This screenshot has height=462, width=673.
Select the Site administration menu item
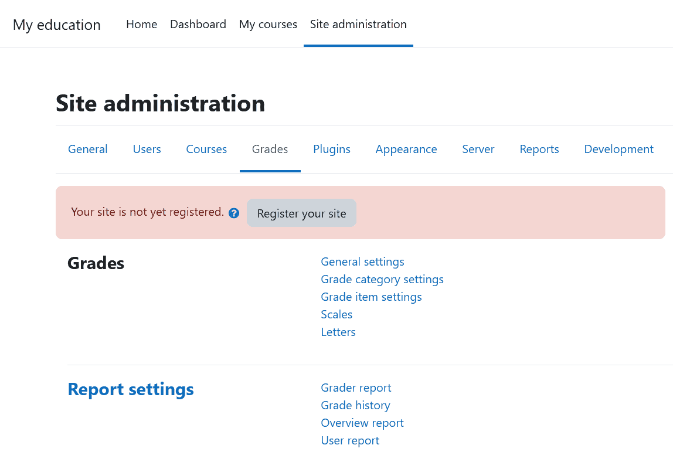(x=358, y=24)
